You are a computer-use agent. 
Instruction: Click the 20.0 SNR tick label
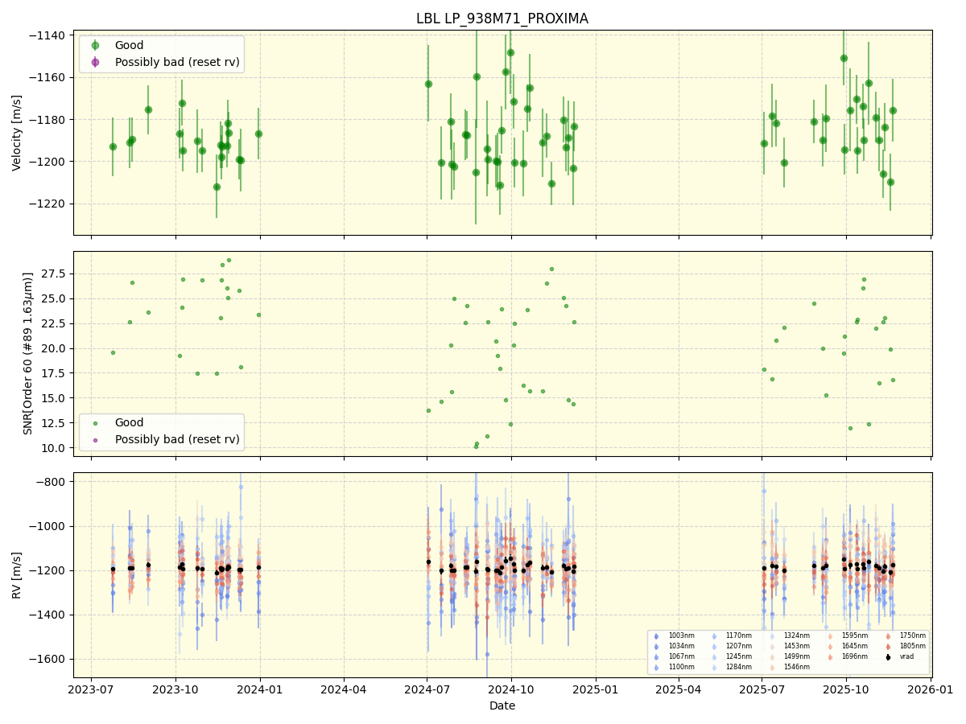click(56, 348)
